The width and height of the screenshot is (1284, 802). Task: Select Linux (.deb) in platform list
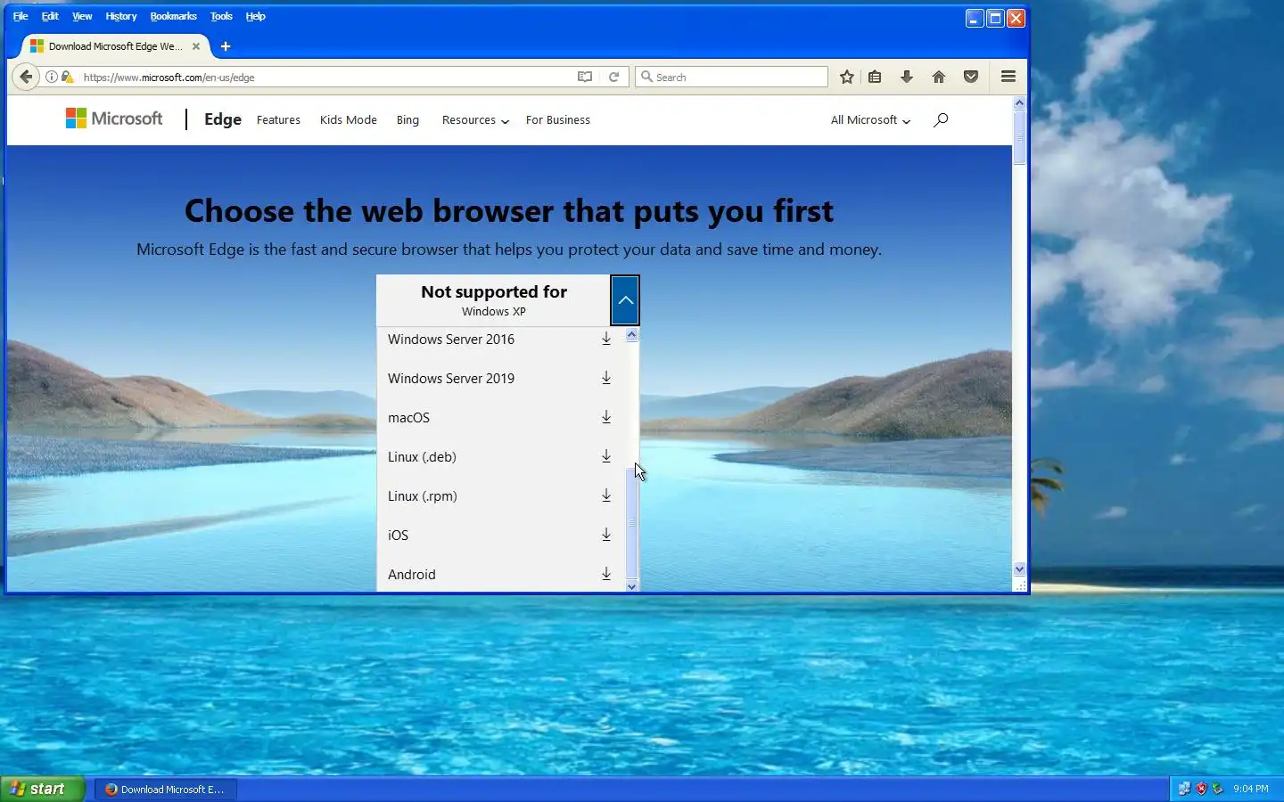tap(422, 457)
